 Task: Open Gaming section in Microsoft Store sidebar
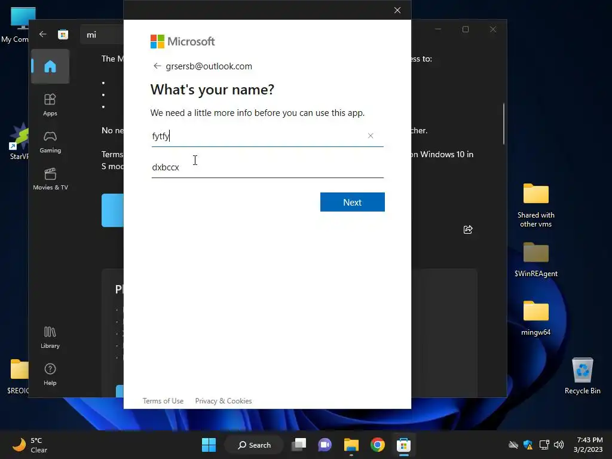50,142
